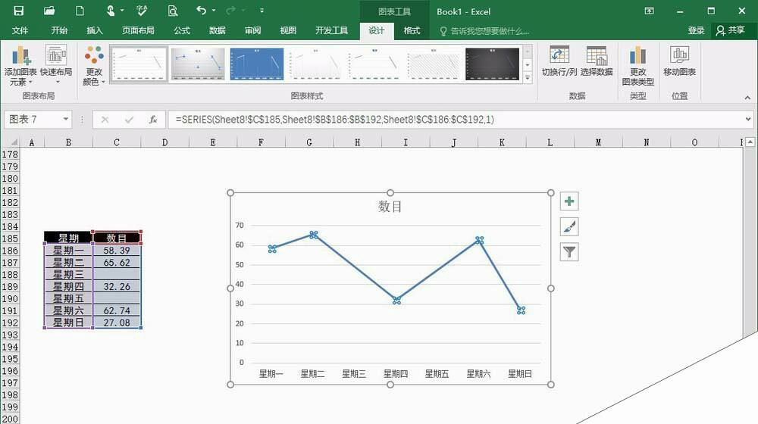Undo the last action

pyautogui.click(x=201, y=10)
